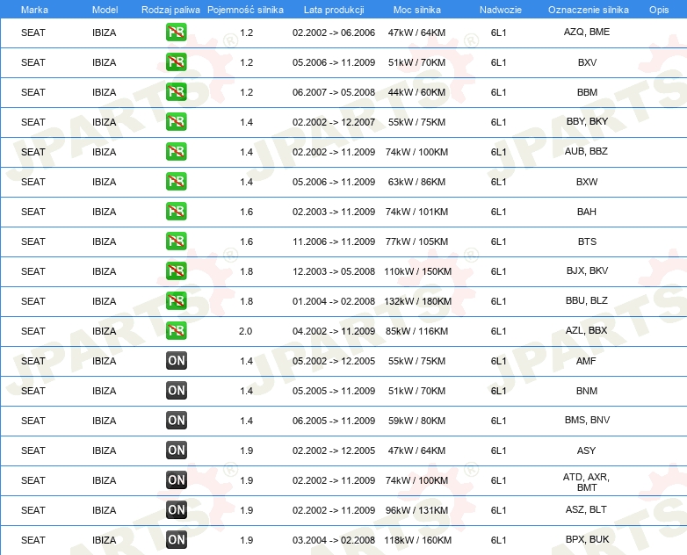Click the Lata produkcji column header
Image resolution: width=687 pixels, height=555 pixels.
point(334,10)
